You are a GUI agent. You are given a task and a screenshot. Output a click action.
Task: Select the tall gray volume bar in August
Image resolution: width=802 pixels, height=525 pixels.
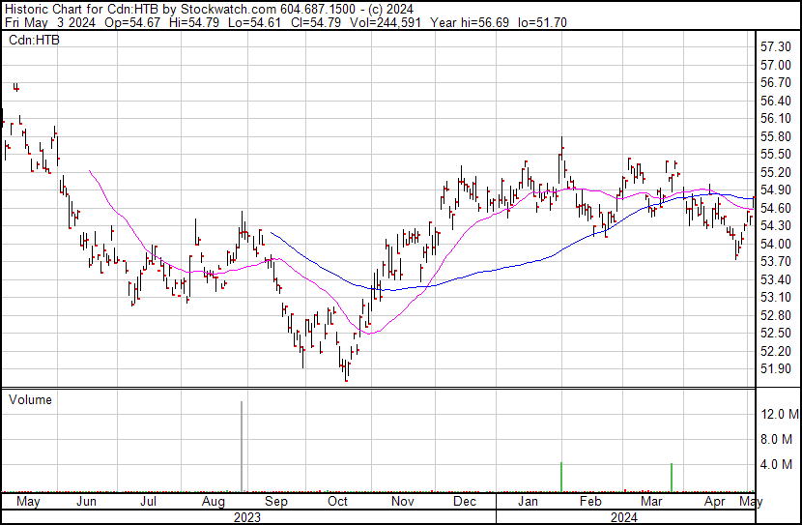coord(242,446)
